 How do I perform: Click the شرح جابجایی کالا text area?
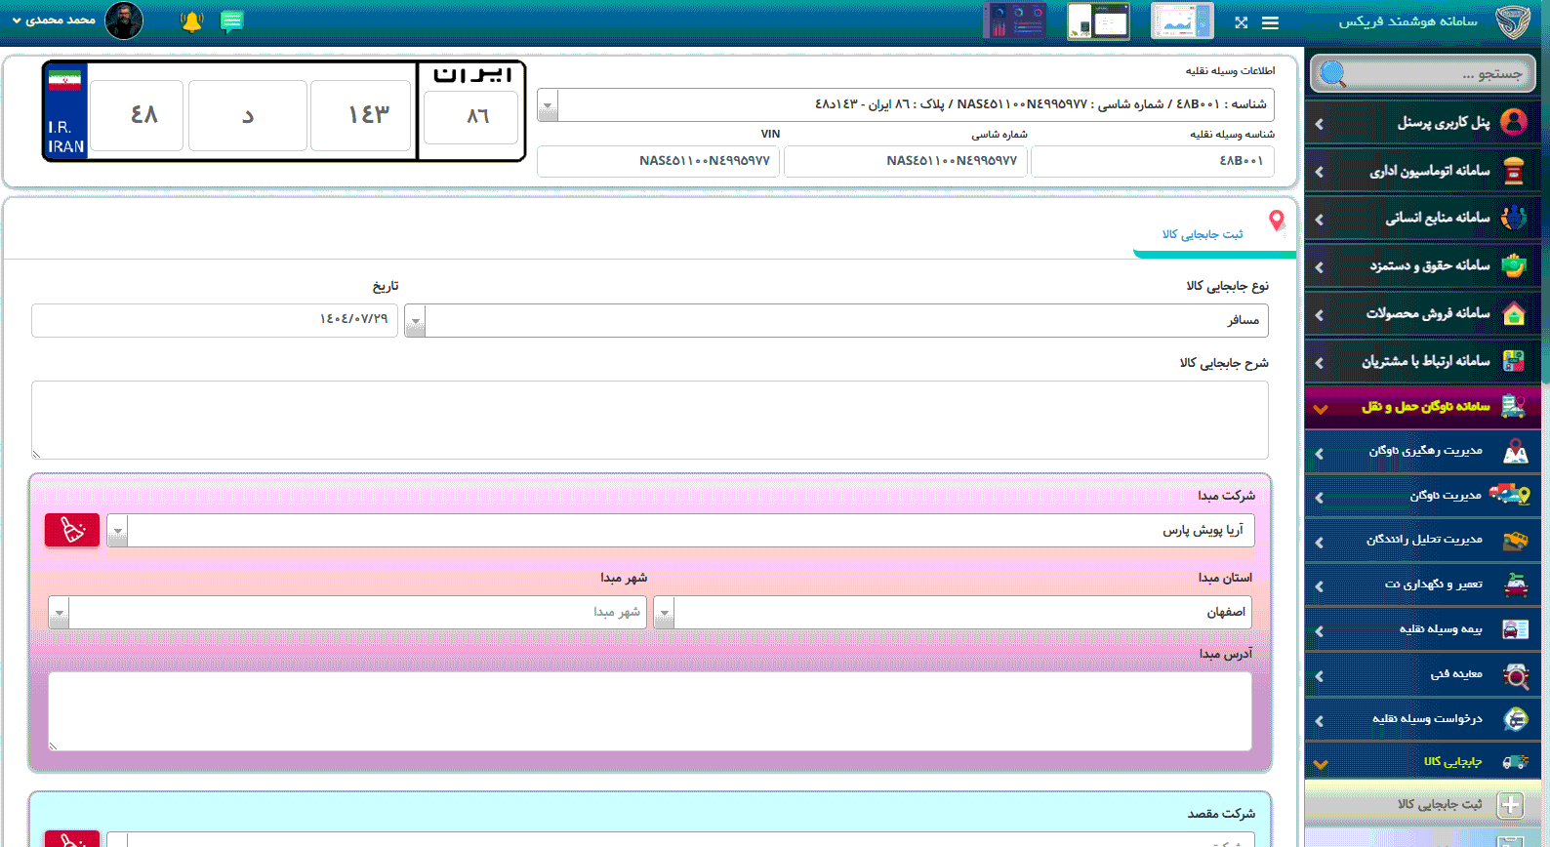pyautogui.click(x=649, y=420)
